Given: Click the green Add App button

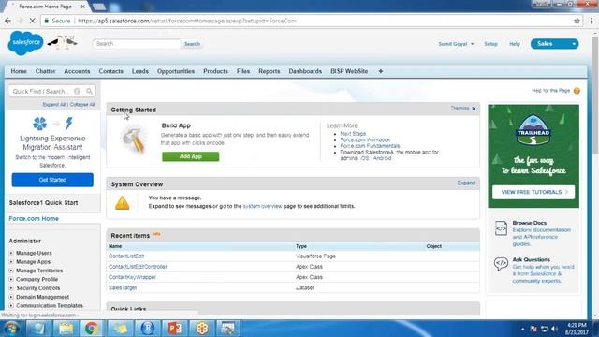Looking at the screenshot, I should coord(191,156).
